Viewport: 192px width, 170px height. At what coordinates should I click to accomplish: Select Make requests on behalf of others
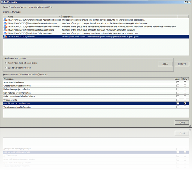(96, 96)
